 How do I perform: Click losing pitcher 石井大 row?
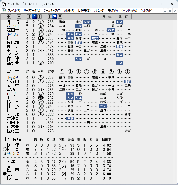57,174
